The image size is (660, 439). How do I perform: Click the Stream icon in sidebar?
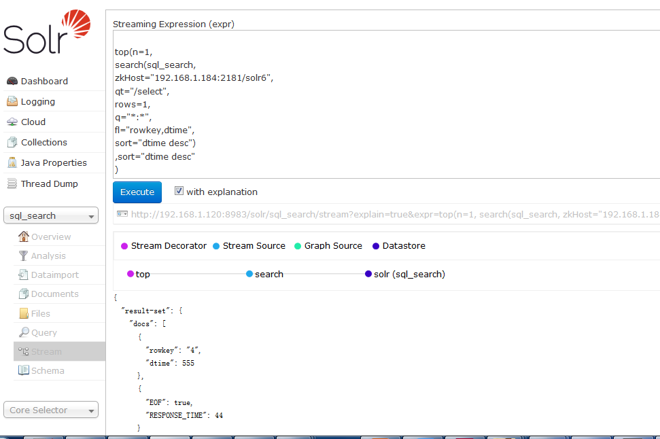(24, 351)
